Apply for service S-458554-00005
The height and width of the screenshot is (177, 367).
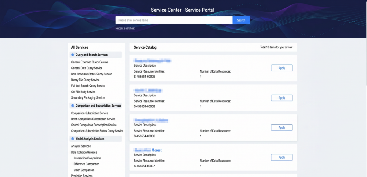click(282, 68)
